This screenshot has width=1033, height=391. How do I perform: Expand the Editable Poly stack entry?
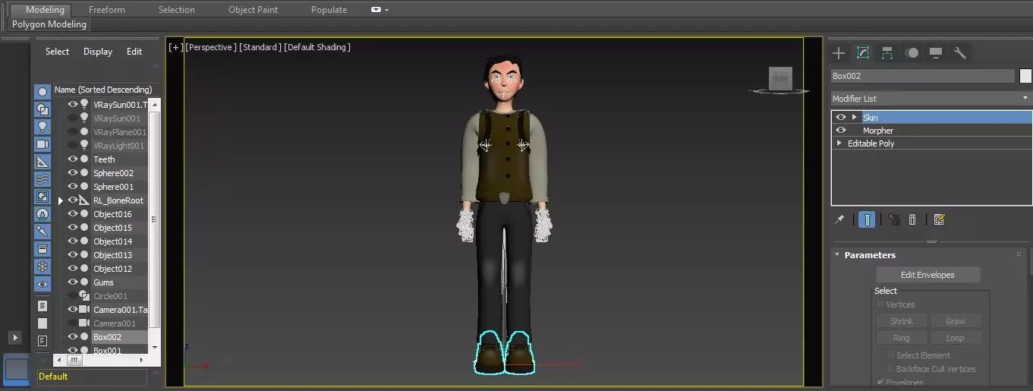[x=839, y=143]
